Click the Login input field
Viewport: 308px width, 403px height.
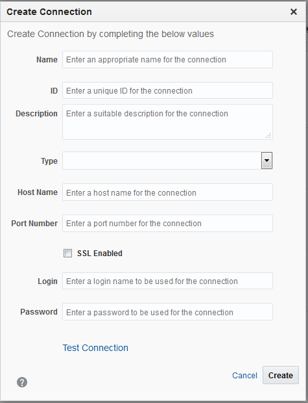point(167,281)
